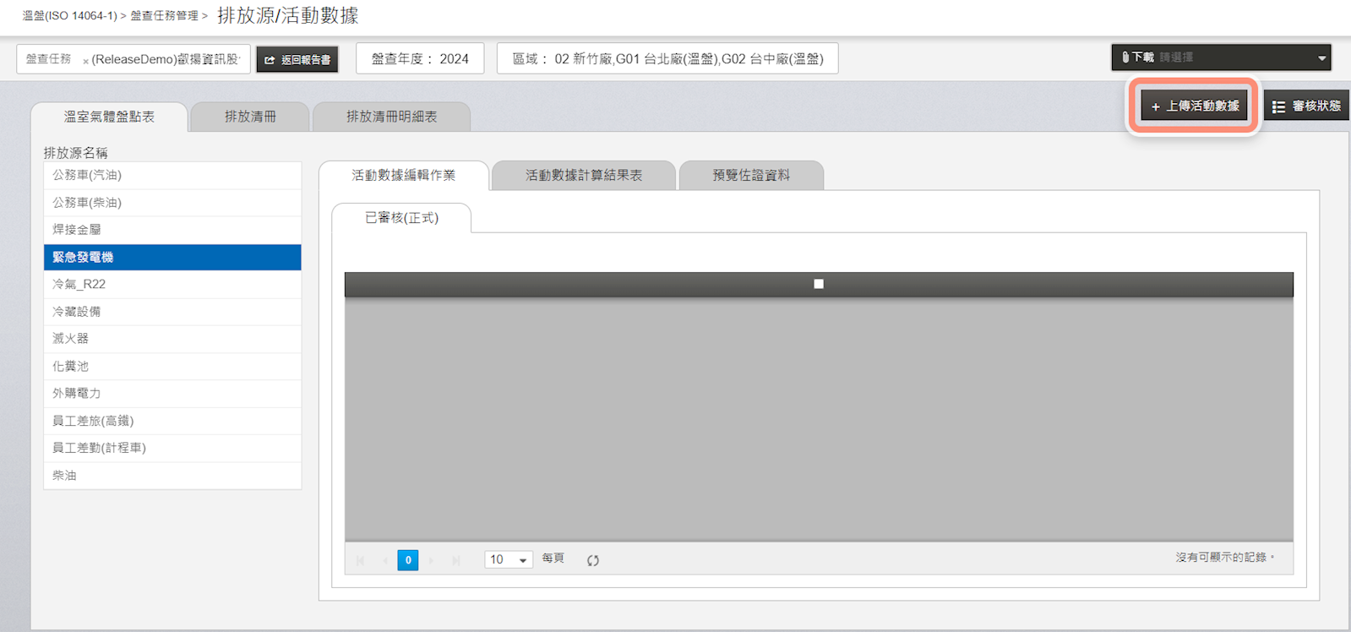Viewport: 1351px width, 632px height.
Task: Click the refresh icon in the pager
Action: pos(593,560)
